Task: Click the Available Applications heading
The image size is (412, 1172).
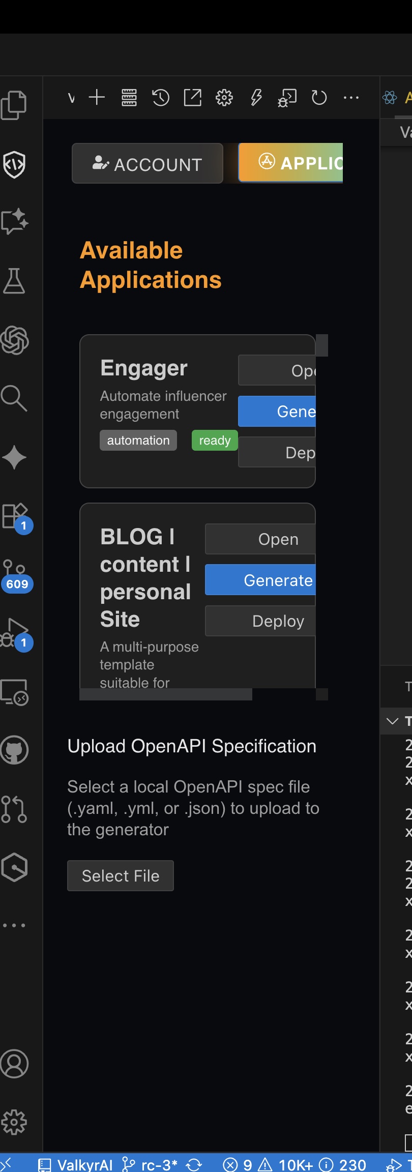Action: click(x=151, y=265)
